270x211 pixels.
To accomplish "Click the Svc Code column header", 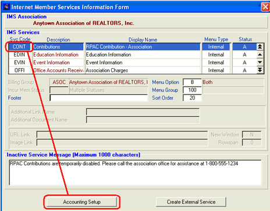I will [20, 40].
